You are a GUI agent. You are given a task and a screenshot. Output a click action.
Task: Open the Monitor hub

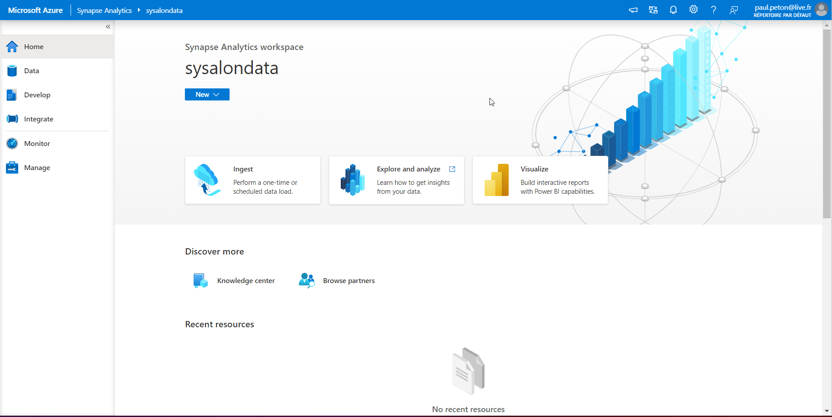[x=37, y=143]
